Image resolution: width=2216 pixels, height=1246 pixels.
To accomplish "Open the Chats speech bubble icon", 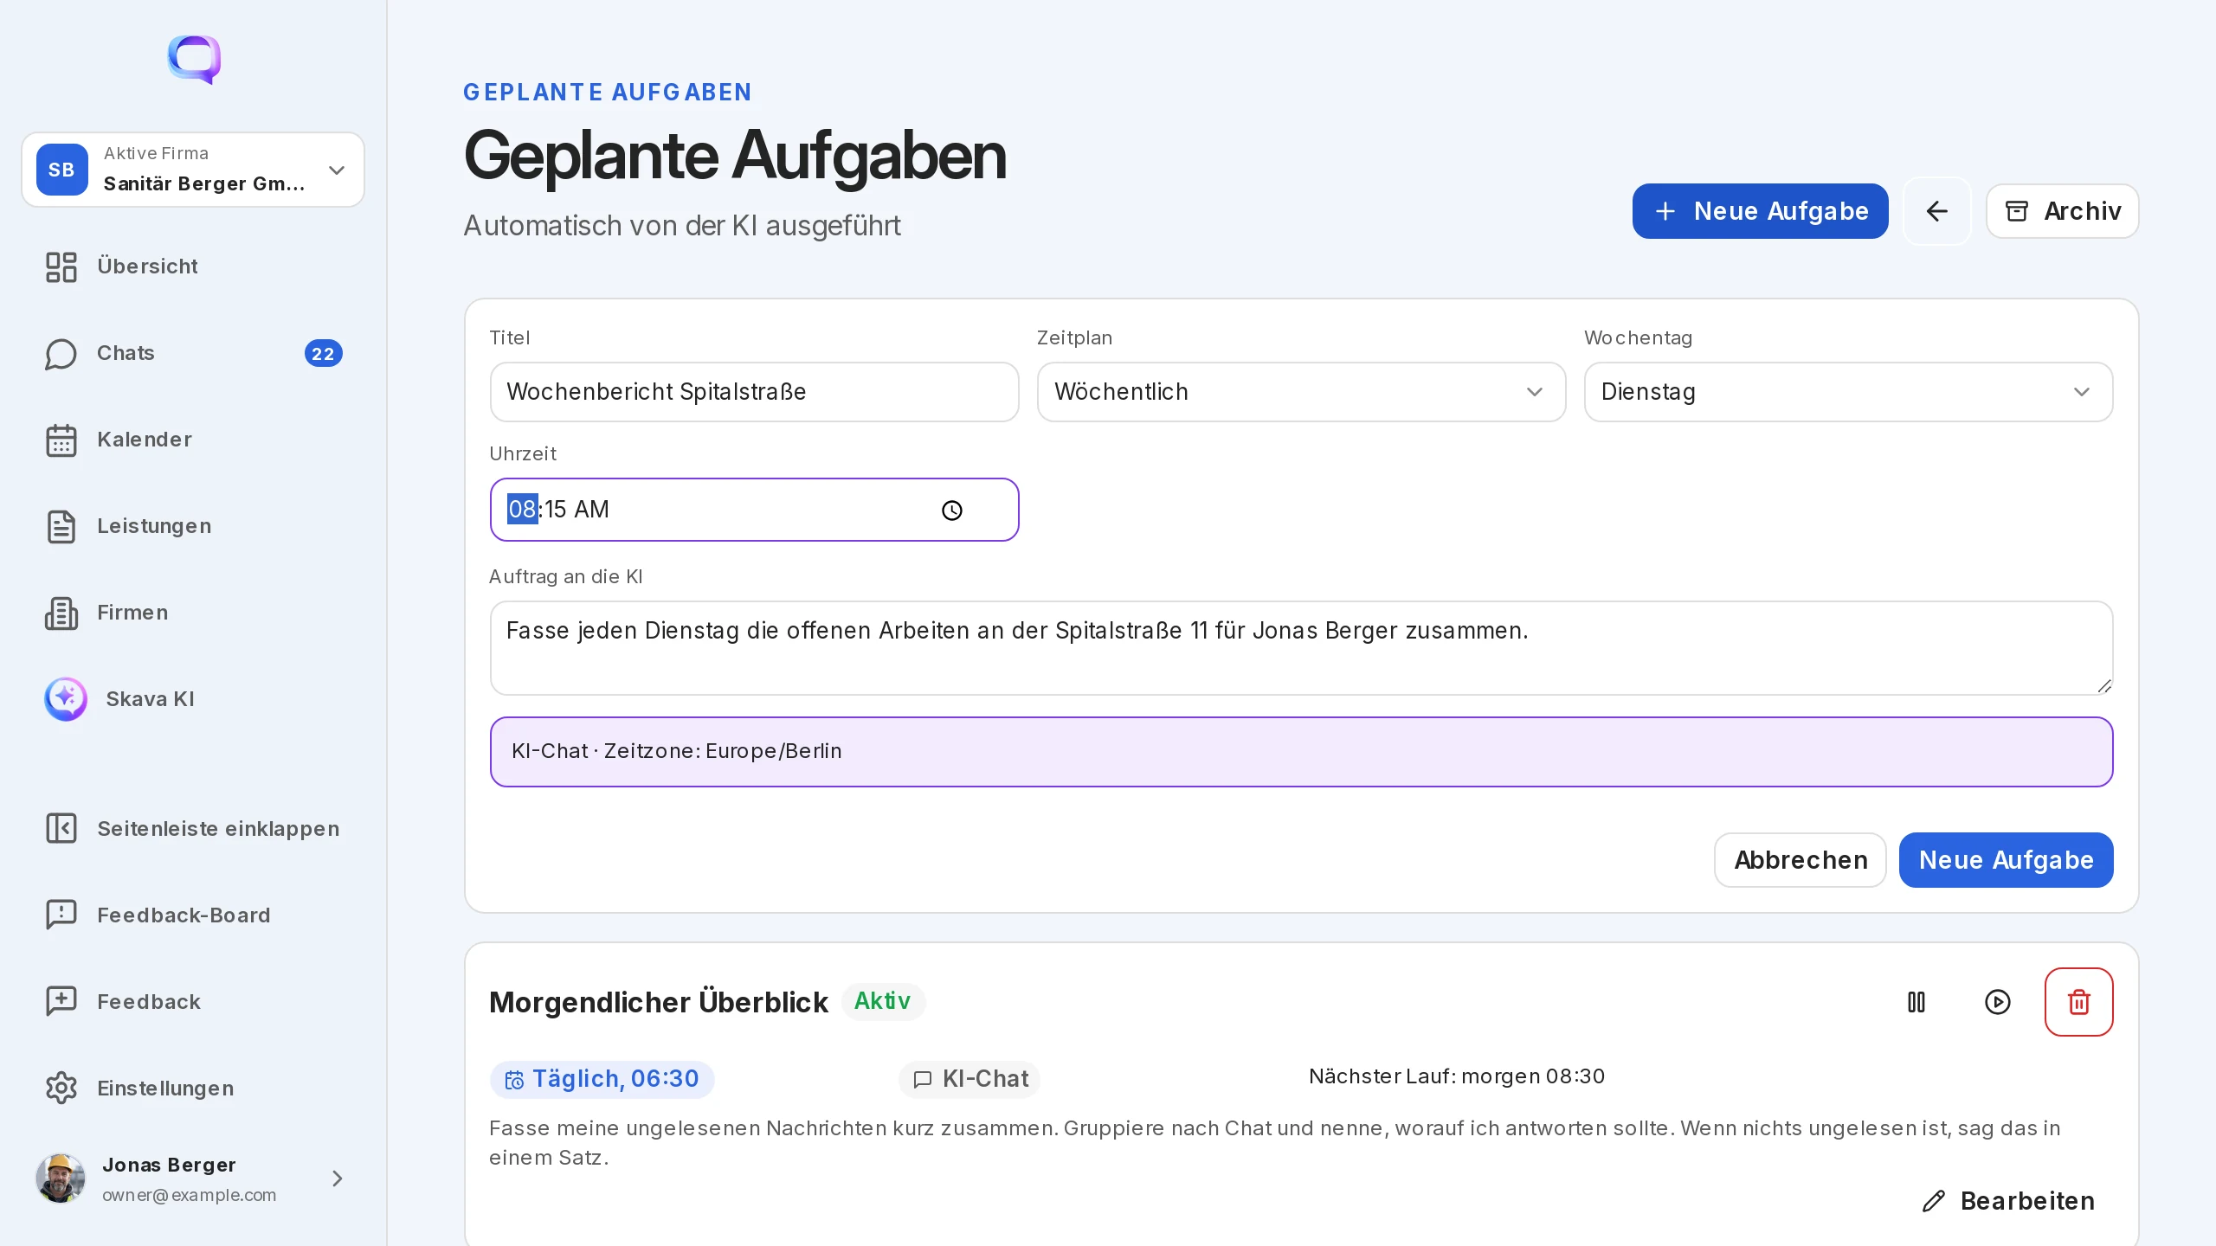I will [61, 353].
